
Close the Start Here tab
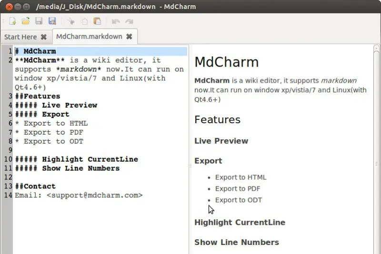point(44,37)
